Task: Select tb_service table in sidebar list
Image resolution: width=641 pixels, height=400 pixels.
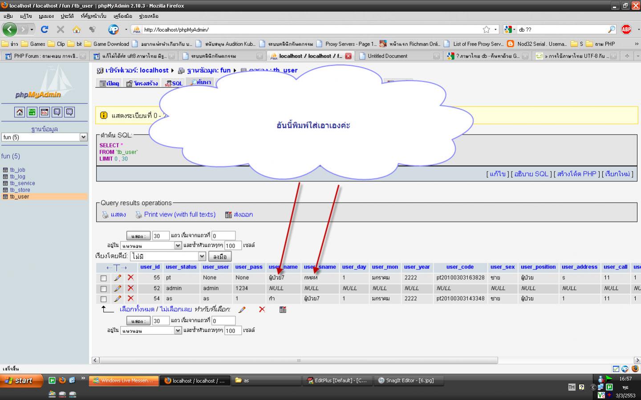Action: 22,183
